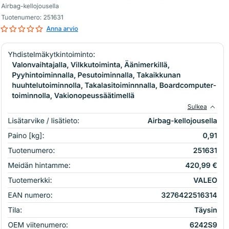This screenshot has width=229, height=229.
Task: Collapse details with the Sulkea link
Action: coord(197,107)
